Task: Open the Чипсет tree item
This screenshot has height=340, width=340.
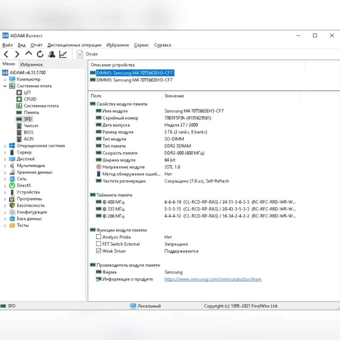Action: click(31, 126)
